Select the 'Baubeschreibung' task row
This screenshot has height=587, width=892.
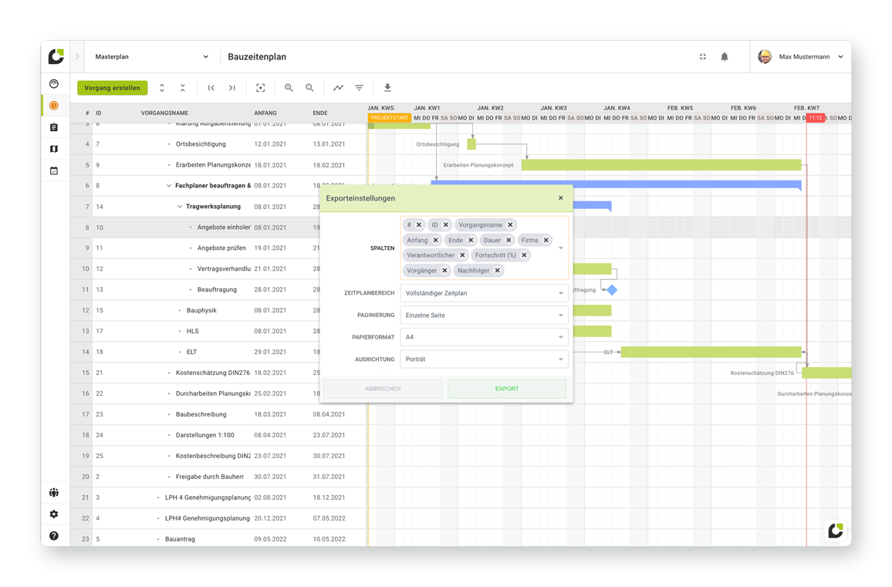(218, 414)
